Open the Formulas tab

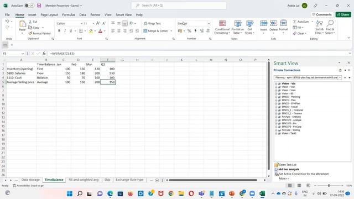[x=69, y=15]
